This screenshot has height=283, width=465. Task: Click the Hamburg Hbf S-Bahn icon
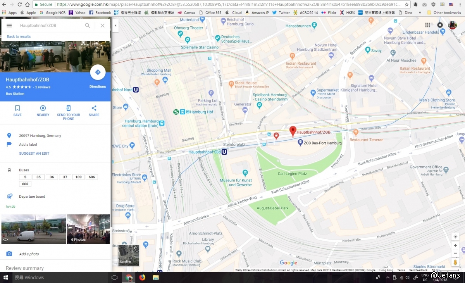click(176, 112)
